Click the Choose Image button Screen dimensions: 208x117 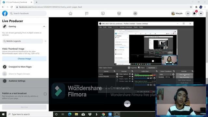pos(24,58)
